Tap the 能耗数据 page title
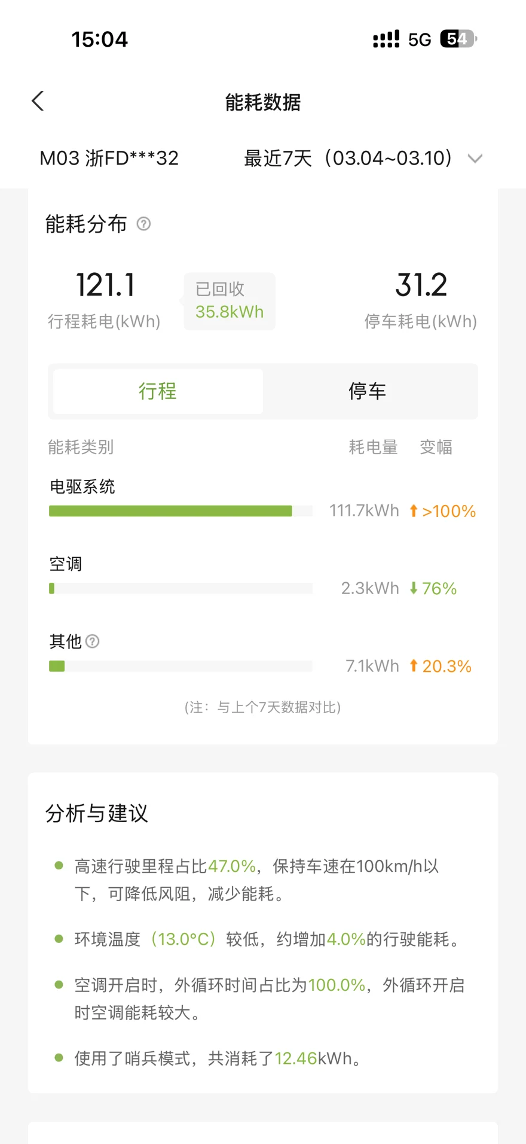The height and width of the screenshot is (1144, 526). tap(263, 102)
